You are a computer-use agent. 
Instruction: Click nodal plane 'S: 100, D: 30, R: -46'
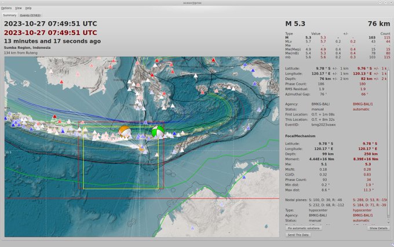click(326, 200)
